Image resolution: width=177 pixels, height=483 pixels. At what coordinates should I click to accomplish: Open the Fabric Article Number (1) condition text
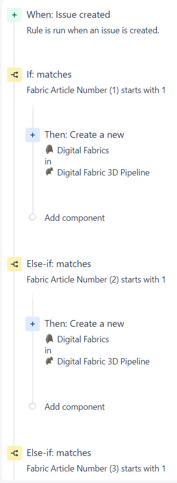point(96,90)
